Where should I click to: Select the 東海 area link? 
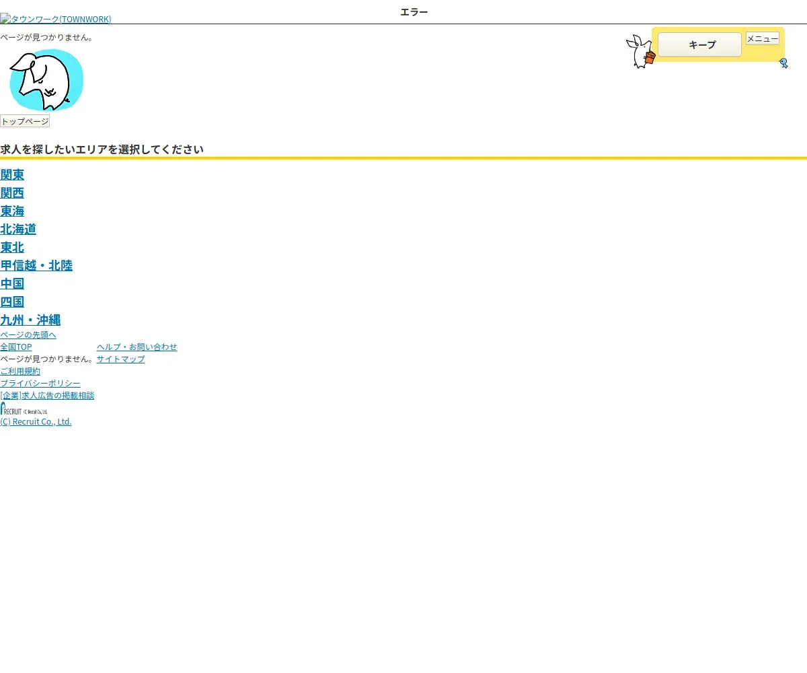point(12,211)
